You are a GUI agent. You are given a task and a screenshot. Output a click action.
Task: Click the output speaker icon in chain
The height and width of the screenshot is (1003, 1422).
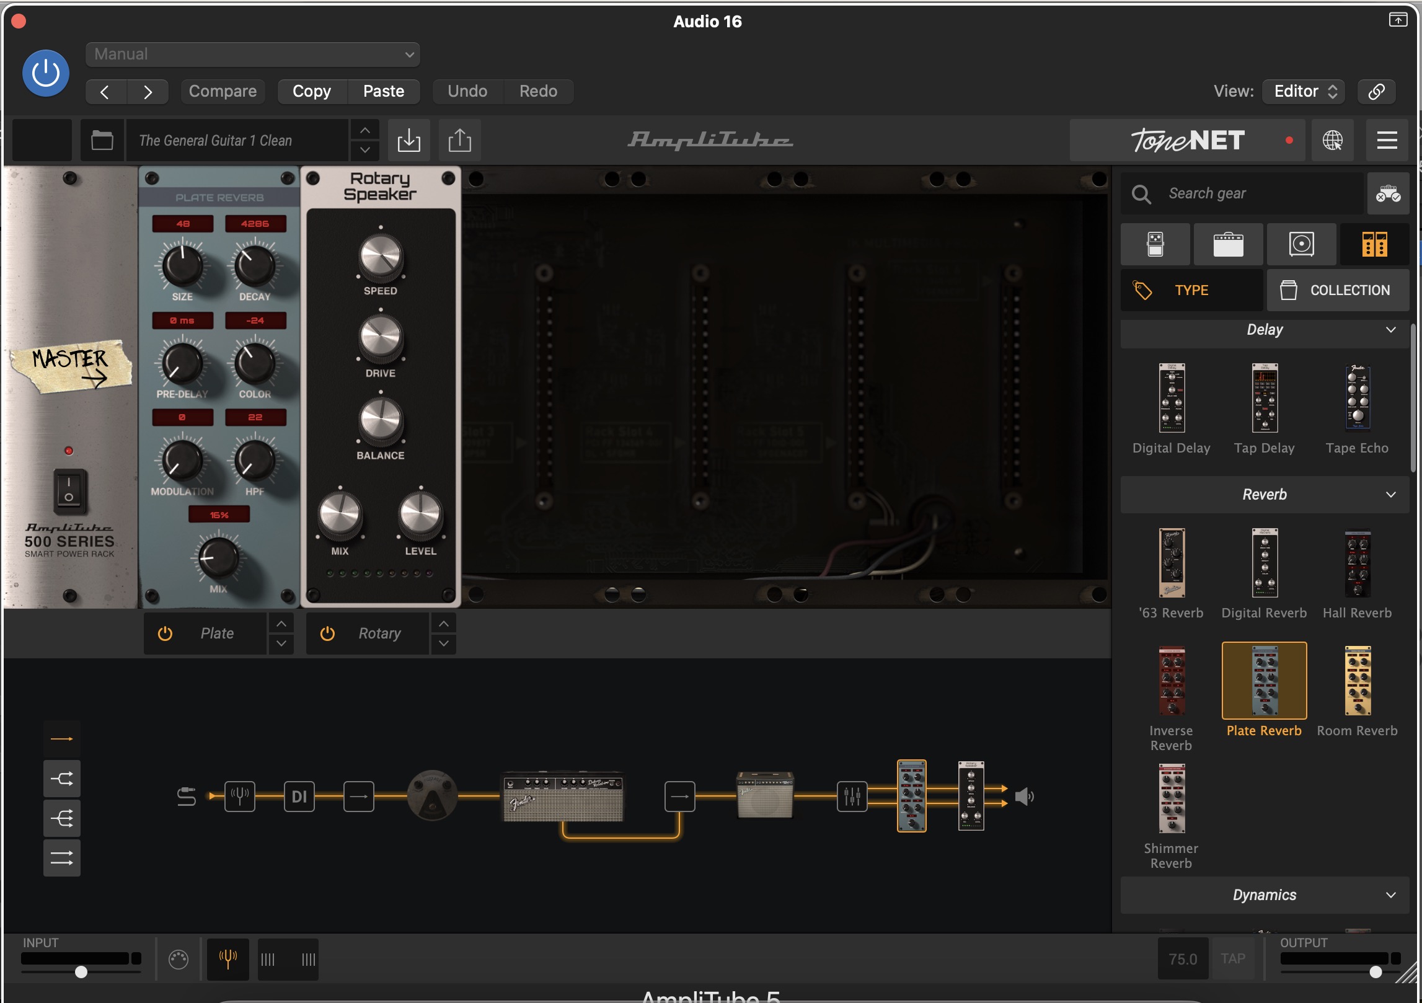(x=1024, y=797)
